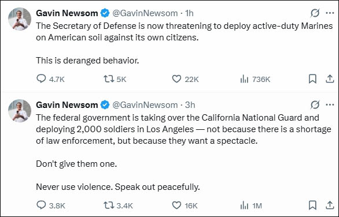The height and width of the screenshot is (217, 339).
Task: Open Gavin Newsom's profile picture in first tweet
Action: click(20, 19)
